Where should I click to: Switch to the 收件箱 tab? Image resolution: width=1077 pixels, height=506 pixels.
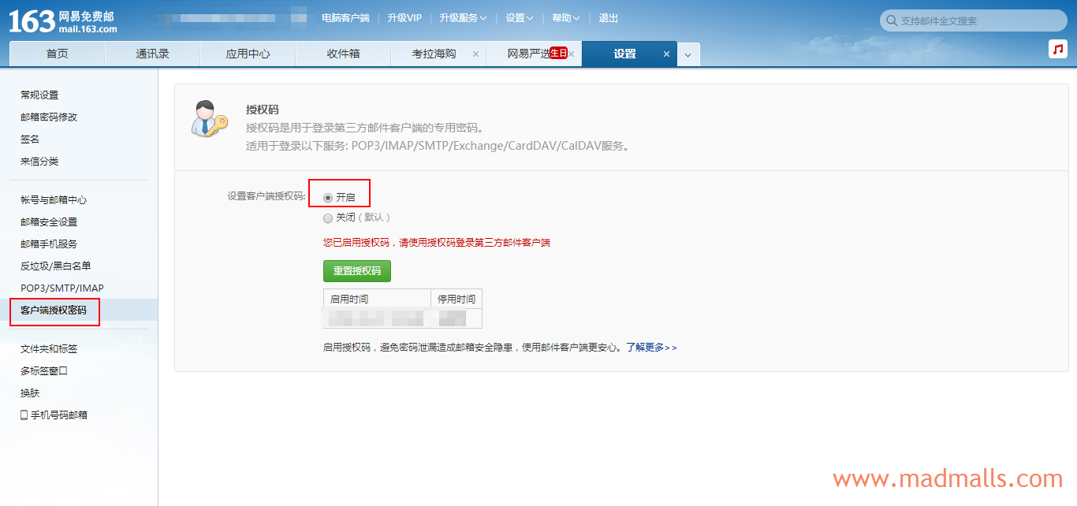(343, 54)
